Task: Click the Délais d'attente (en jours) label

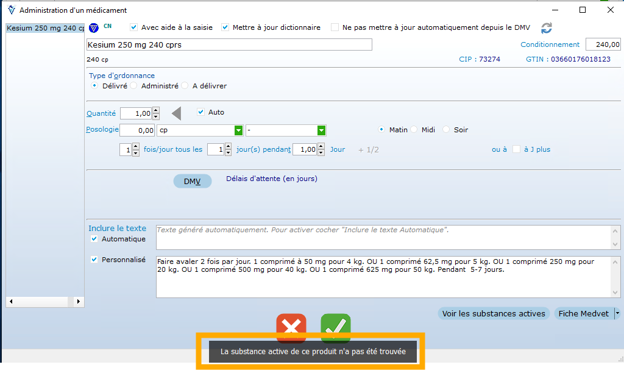Action: point(272,179)
